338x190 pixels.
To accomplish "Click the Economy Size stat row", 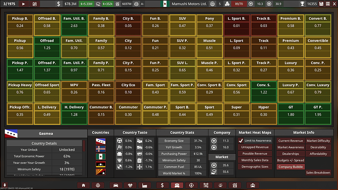I will click(182, 141).
